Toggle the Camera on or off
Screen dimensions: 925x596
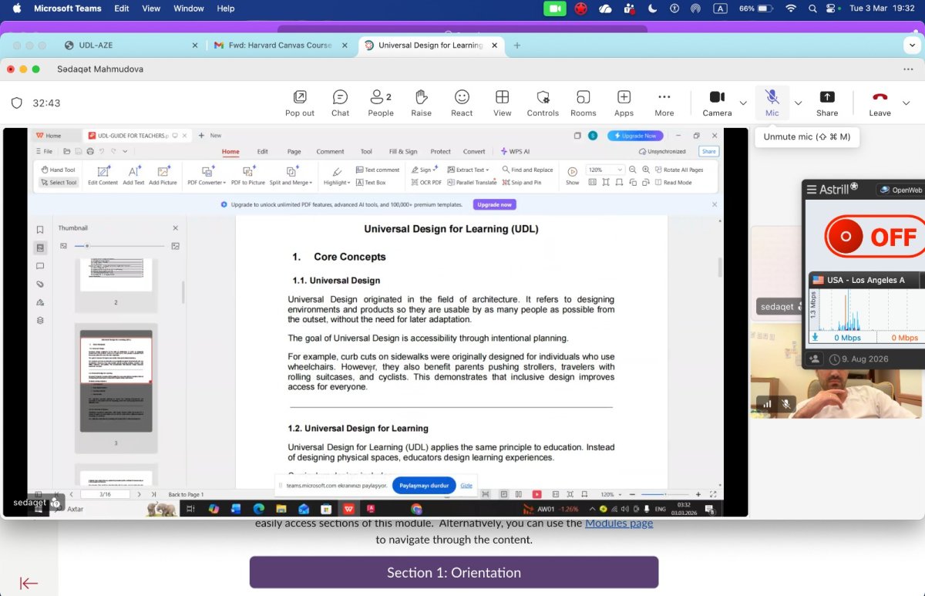click(x=717, y=103)
